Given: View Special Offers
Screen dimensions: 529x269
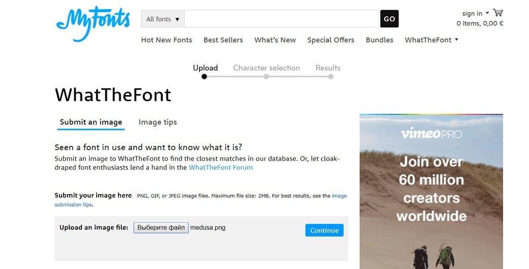Looking at the screenshot, I should pyautogui.click(x=331, y=40).
